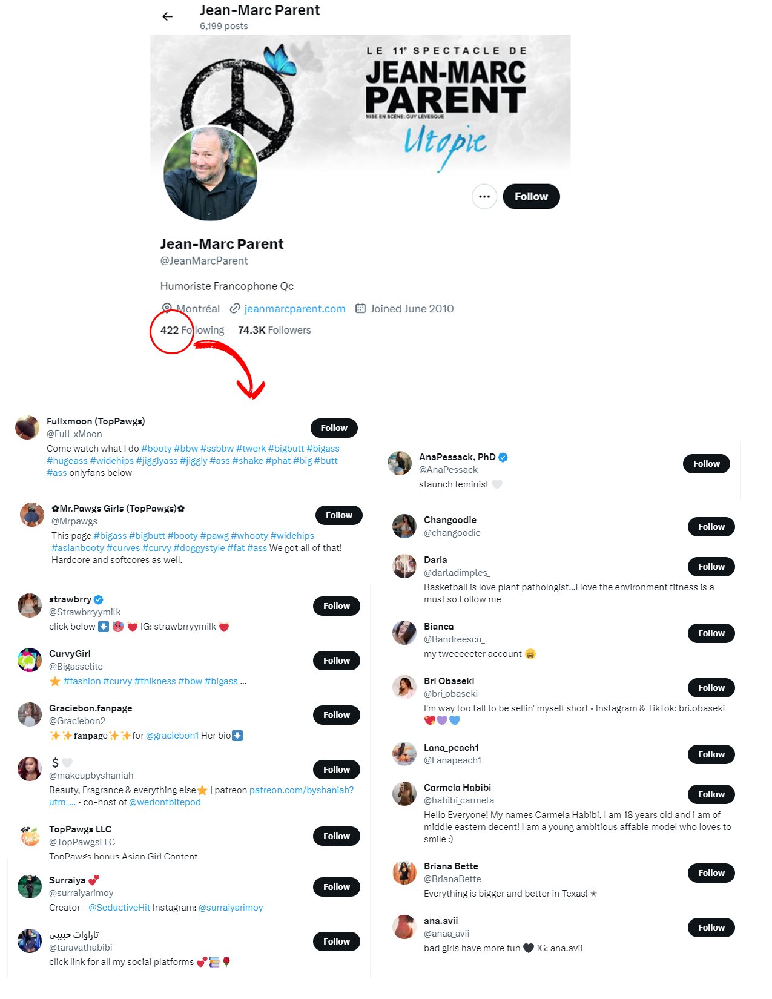Click the #twerk hashtag in Fullxmoon bio

coord(251,449)
